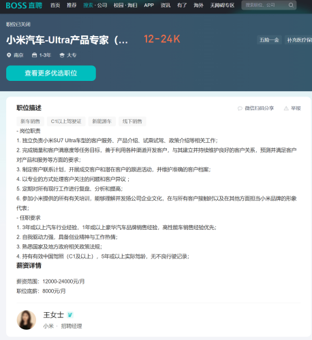
Task: Click recruiter name 王女士
Action: (x=54, y=315)
